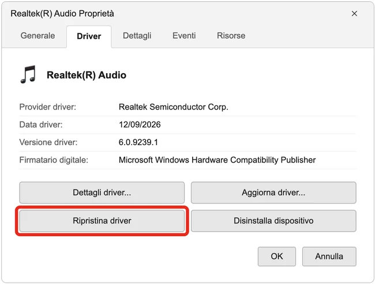Select Realtek Semiconductor Corp. value

tap(174, 107)
